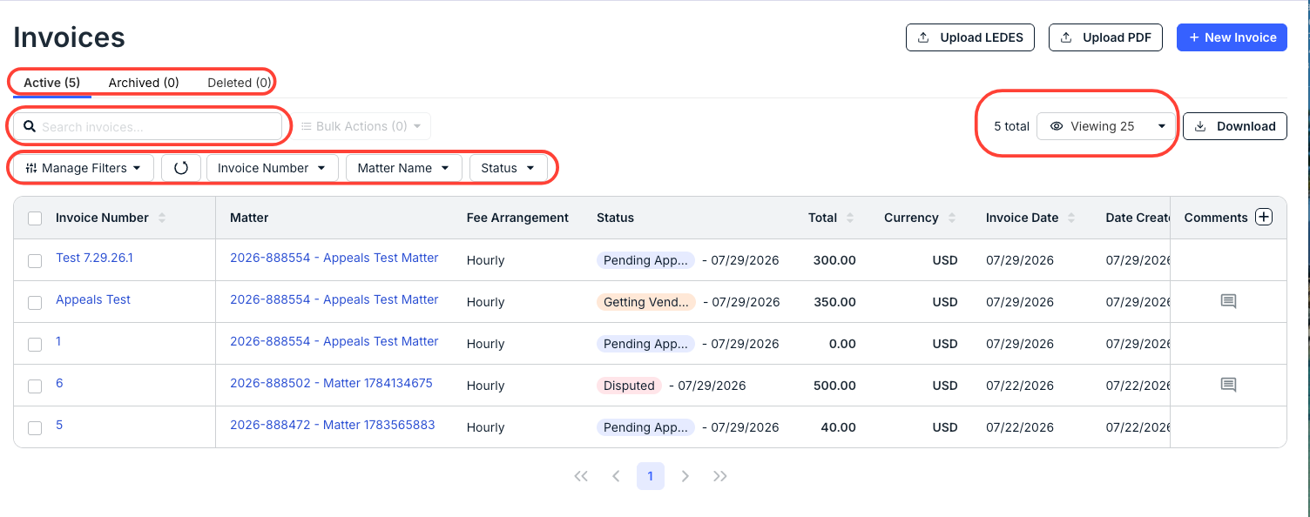
Task: Select the checkbox for invoice 6
Action: (x=35, y=386)
